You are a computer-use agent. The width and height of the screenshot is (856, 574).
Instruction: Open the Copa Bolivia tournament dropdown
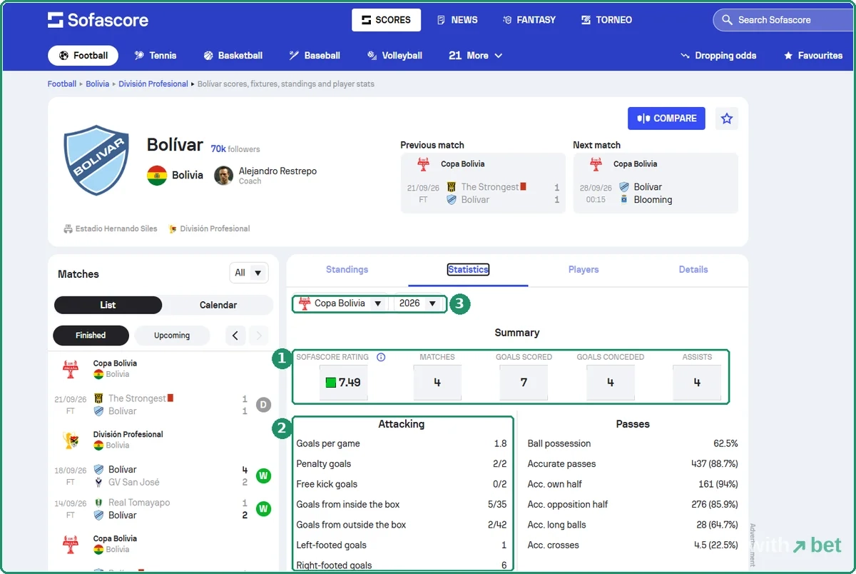coord(341,303)
